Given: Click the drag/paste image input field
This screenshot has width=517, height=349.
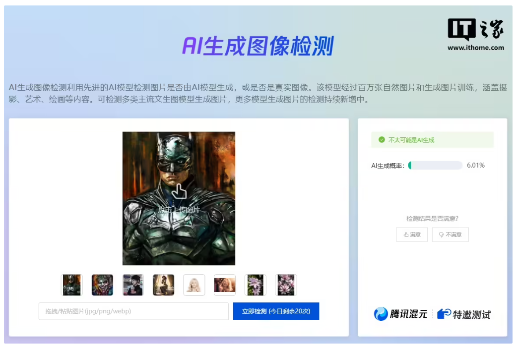Looking at the screenshot, I should point(133,311).
